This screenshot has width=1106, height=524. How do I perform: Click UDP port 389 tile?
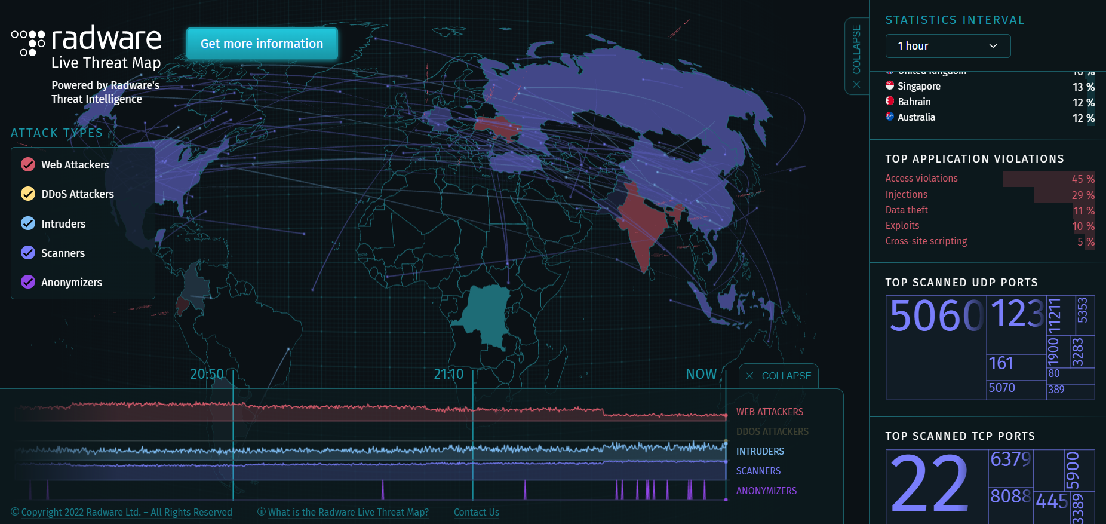click(x=1070, y=391)
